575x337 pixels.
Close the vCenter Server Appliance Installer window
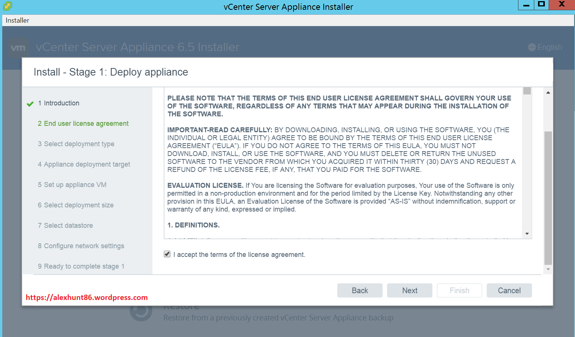click(562, 5)
